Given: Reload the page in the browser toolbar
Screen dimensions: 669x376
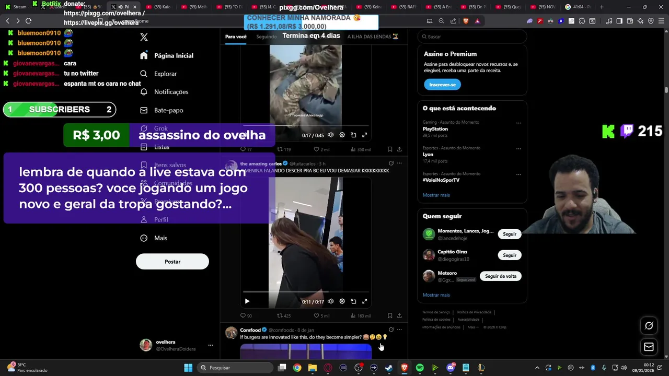Looking at the screenshot, I should tap(28, 21).
